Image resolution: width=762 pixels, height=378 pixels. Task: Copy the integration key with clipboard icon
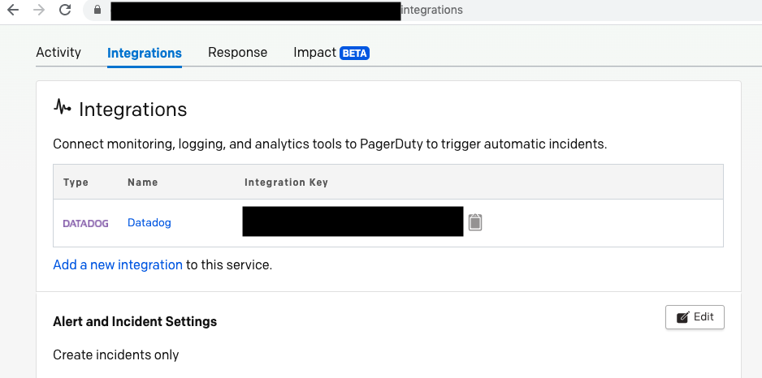(475, 221)
